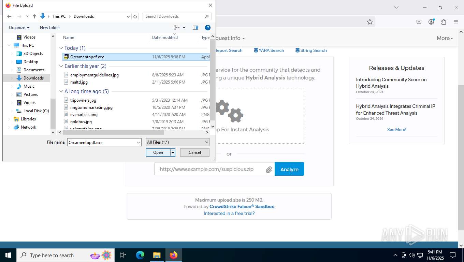Open String Search tab
Image resolution: width=464 pixels, height=262 pixels.
click(x=311, y=50)
